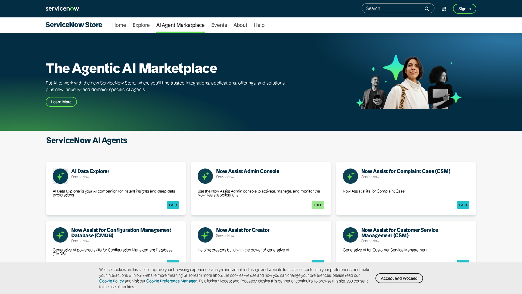This screenshot has width=522, height=294.
Task: Accept and Proceed with cookies
Action: tap(399, 278)
